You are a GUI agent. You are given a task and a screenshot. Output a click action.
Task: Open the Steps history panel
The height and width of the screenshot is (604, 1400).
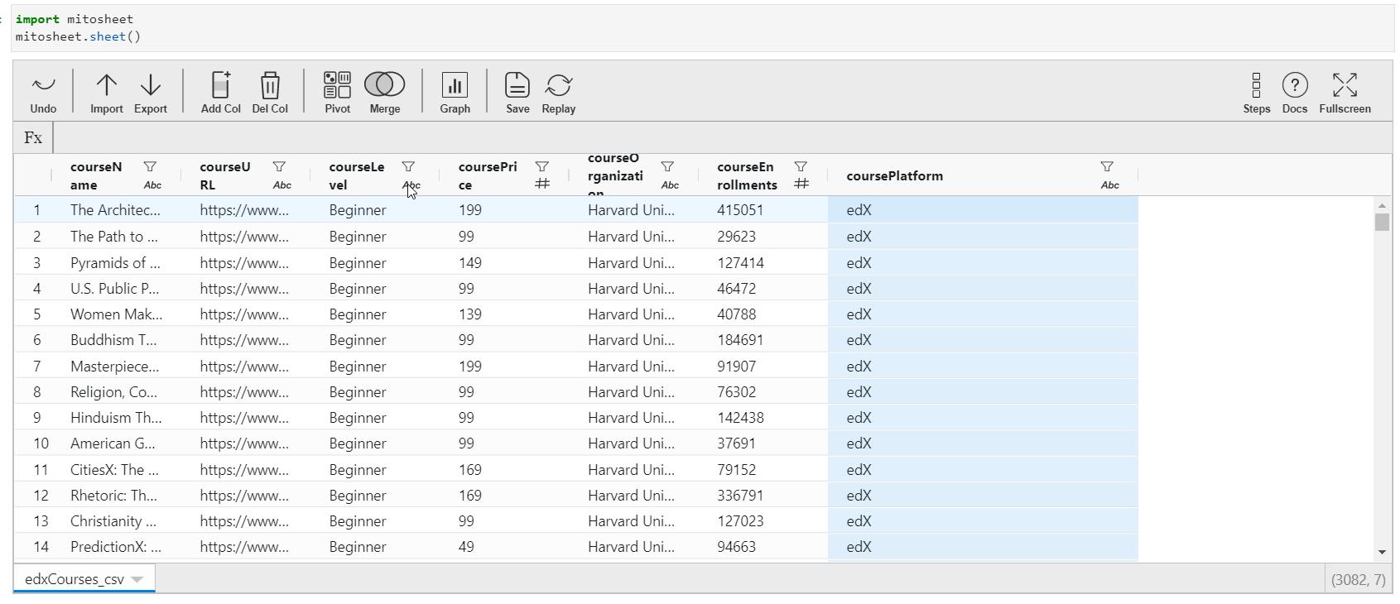tap(1256, 92)
